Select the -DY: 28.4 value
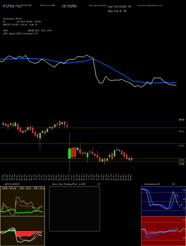186x246 pixels. click(x=39, y=189)
